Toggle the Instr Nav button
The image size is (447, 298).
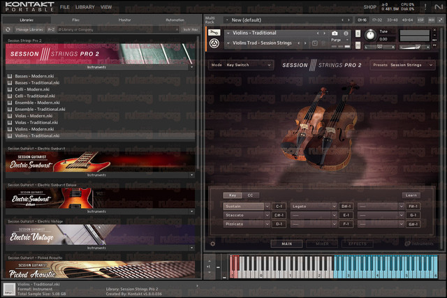(191, 29)
